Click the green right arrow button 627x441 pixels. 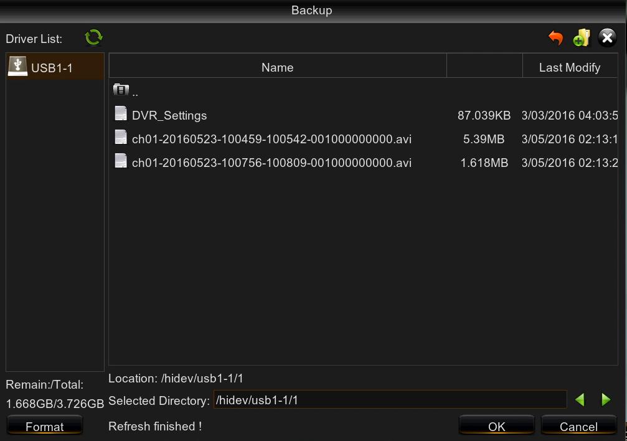(x=606, y=399)
